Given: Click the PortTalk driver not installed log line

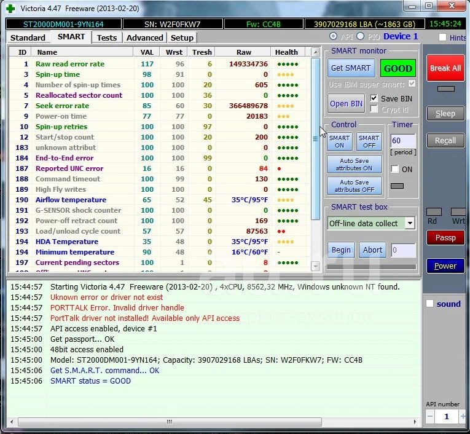Looking at the screenshot, I should 145,318.
